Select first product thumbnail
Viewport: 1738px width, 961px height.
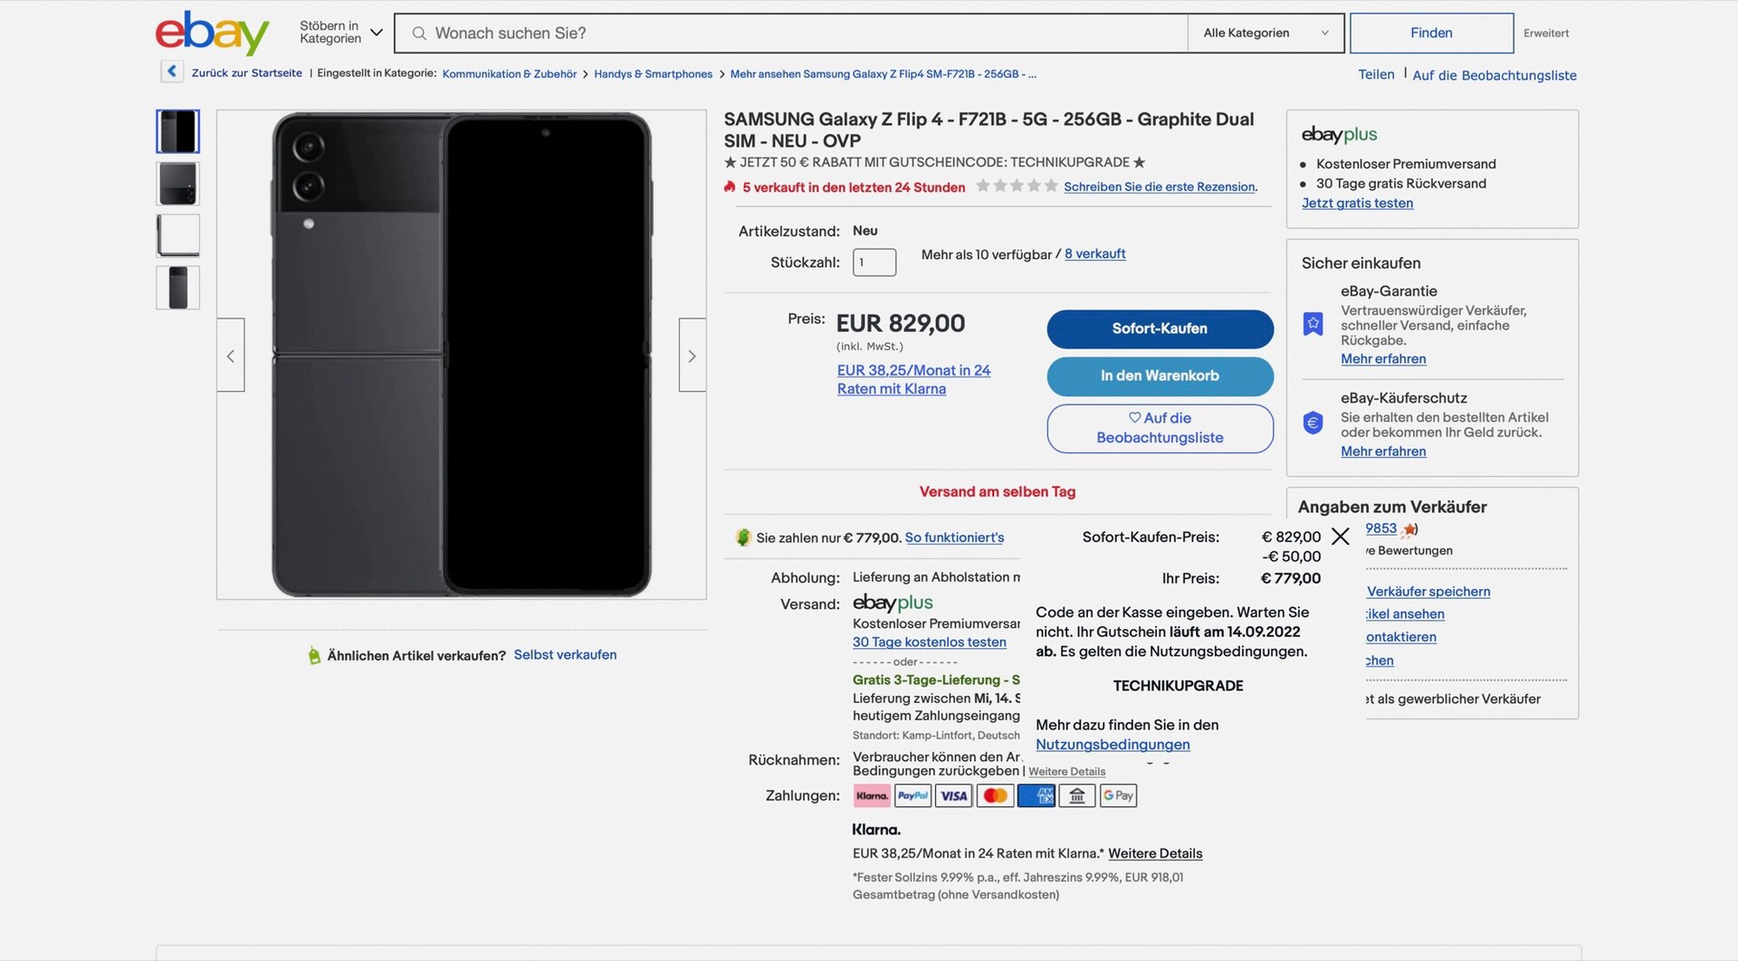coord(178,131)
